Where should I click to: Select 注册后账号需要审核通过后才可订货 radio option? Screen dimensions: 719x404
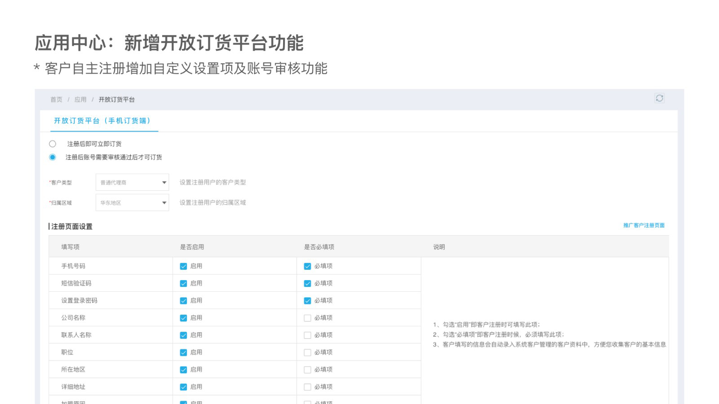pyautogui.click(x=53, y=157)
